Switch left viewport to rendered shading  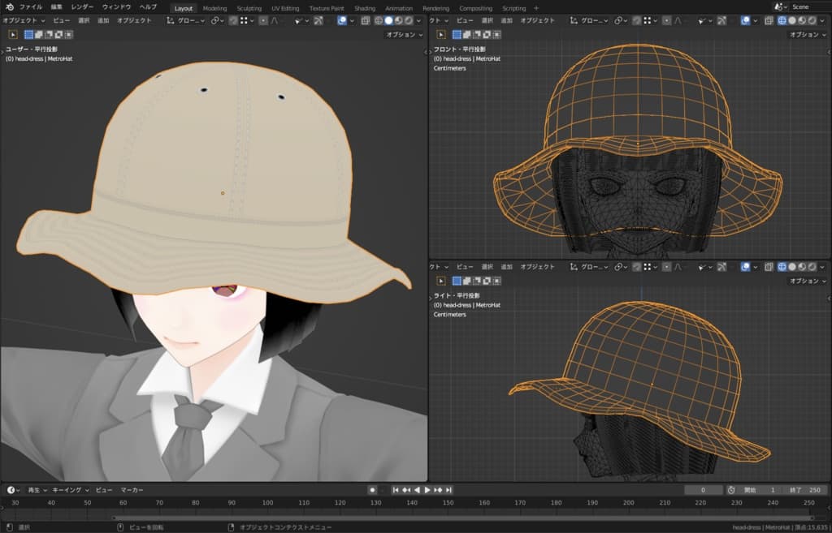pyautogui.click(x=409, y=20)
